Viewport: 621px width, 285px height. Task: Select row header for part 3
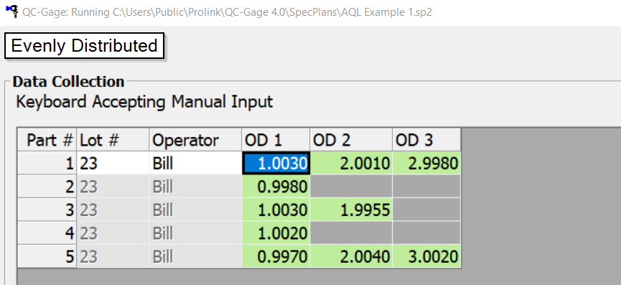[47, 210]
